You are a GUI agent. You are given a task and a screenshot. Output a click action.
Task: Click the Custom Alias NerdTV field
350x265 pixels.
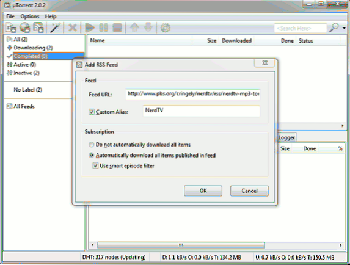[x=201, y=111]
